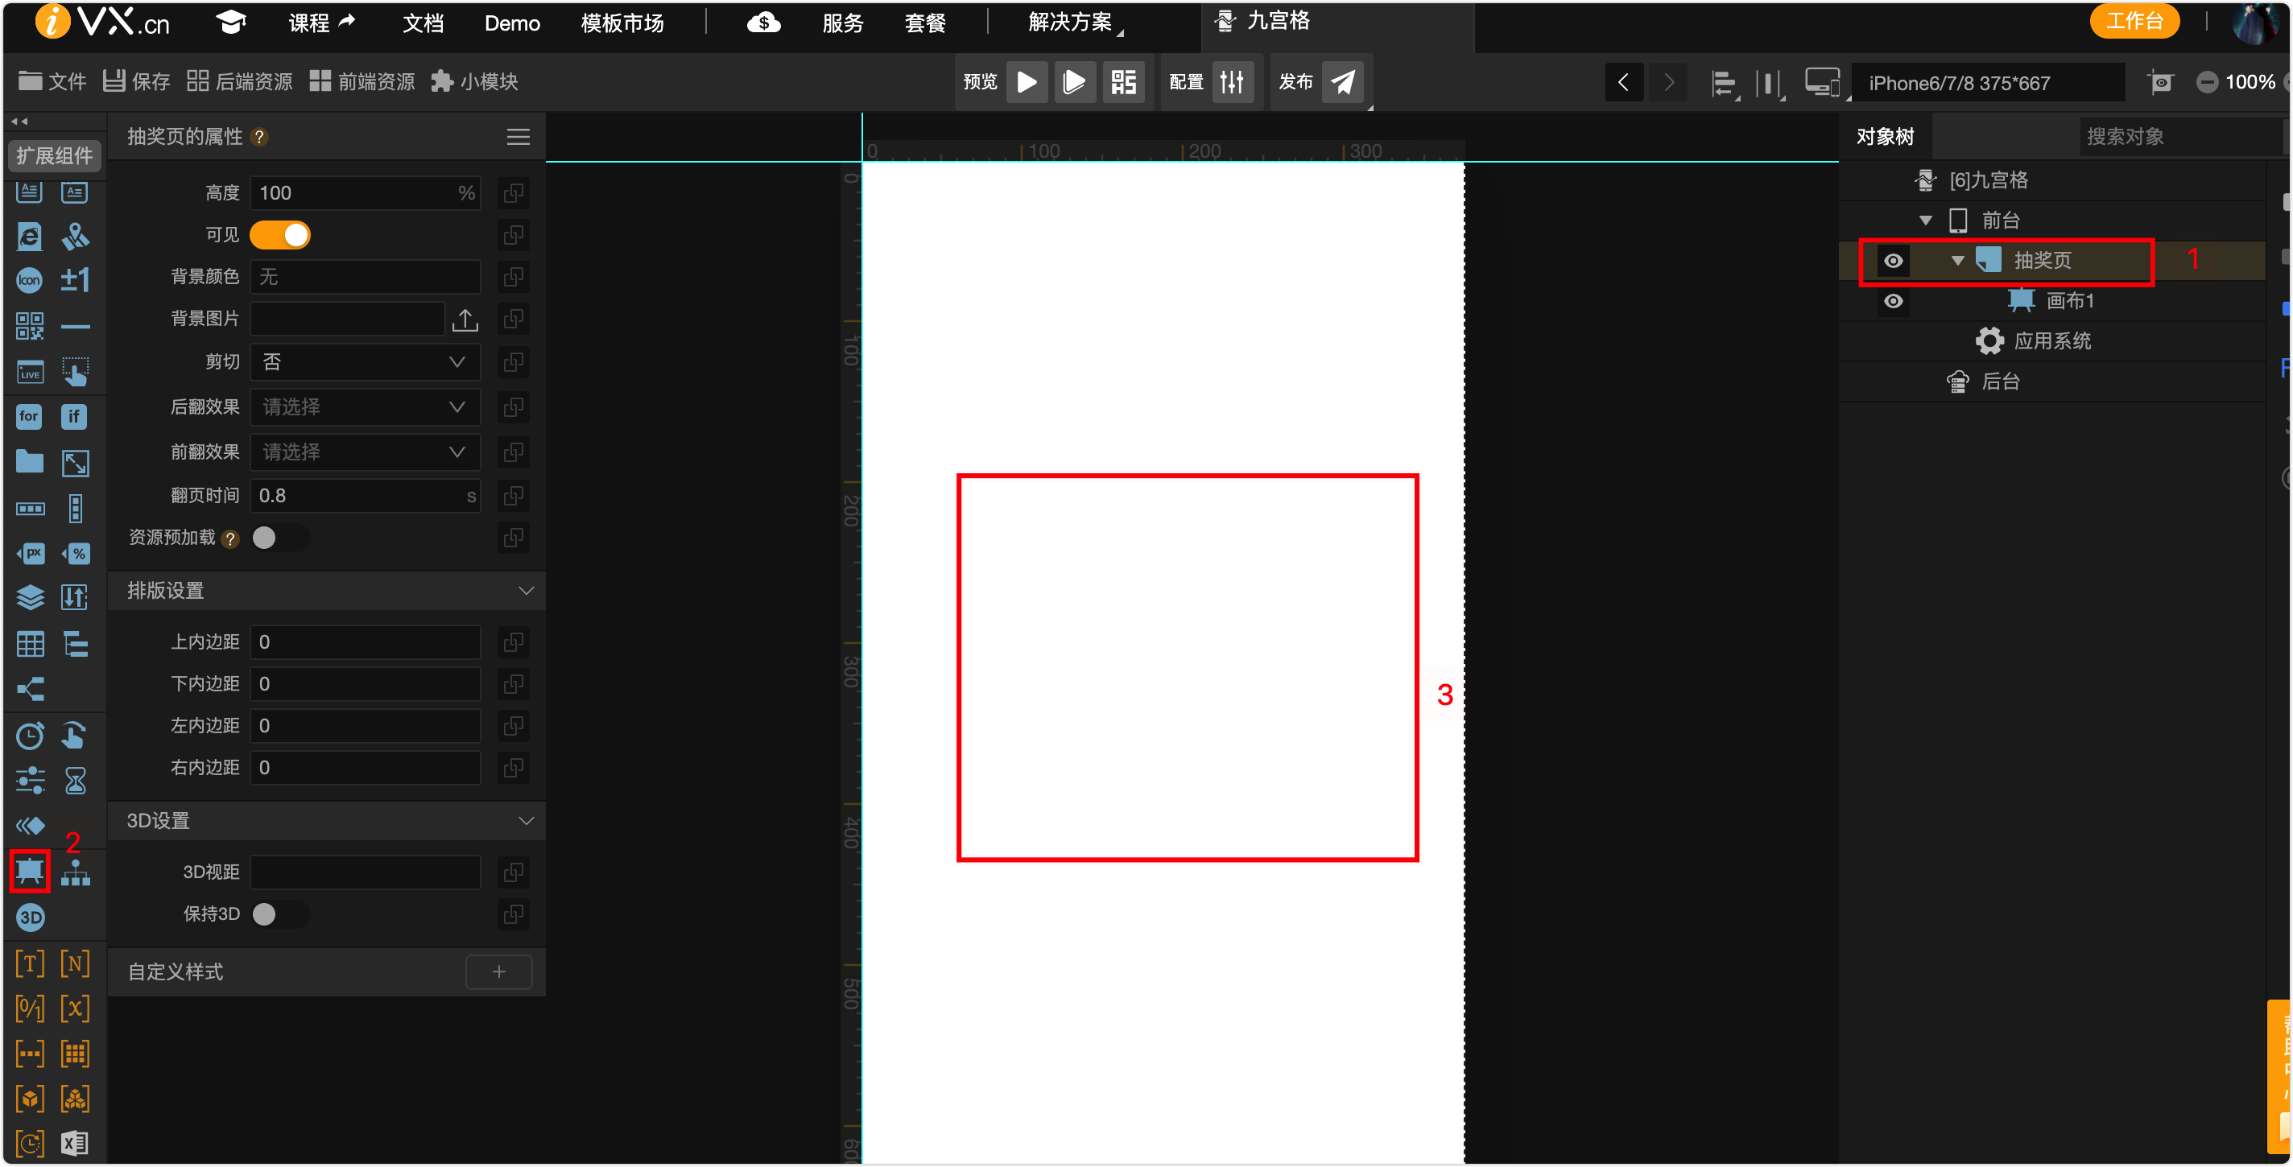Click the 3D component icon
Screen dimensions: 2293x1167
pos(31,917)
